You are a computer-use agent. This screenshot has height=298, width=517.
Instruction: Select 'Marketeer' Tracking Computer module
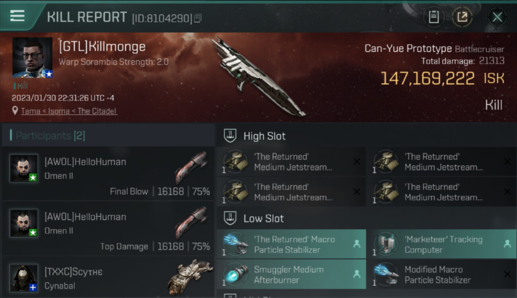[441, 244]
